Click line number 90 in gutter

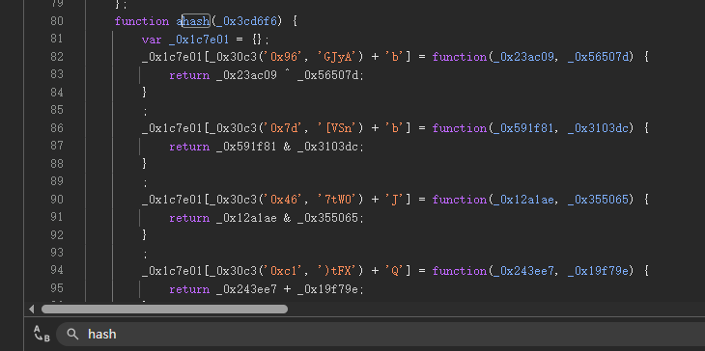pos(57,200)
